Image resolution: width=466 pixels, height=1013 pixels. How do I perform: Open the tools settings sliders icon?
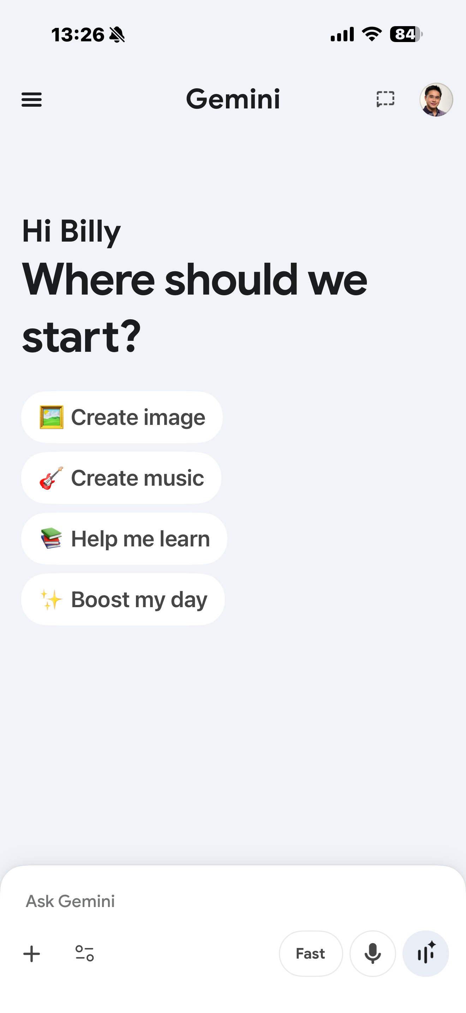[84, 953]
